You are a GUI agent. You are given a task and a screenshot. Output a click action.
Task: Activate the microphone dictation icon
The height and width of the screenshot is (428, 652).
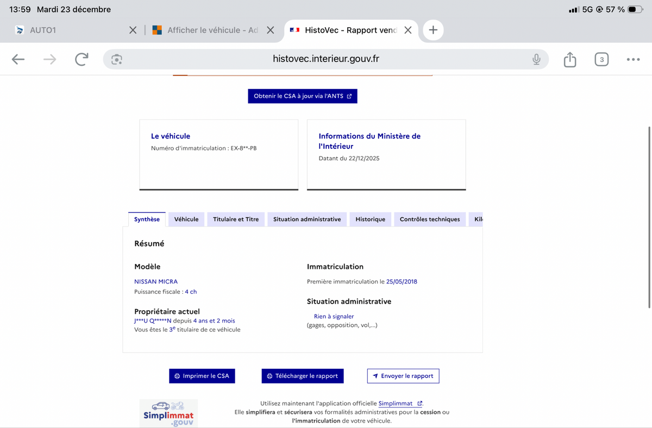[536, 59]
